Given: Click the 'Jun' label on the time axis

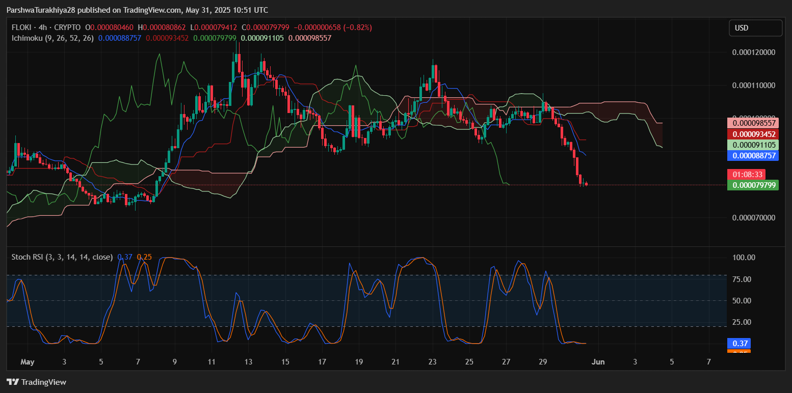Looking at the screenshot, I should 598,362.
